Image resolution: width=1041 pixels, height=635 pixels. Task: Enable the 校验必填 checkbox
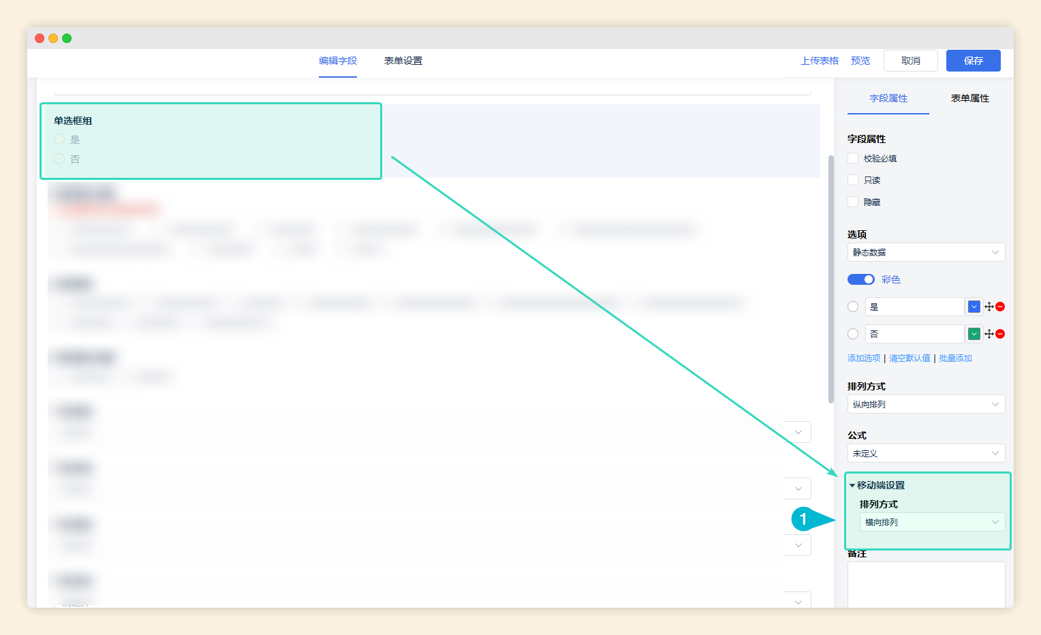click(853, 158)
